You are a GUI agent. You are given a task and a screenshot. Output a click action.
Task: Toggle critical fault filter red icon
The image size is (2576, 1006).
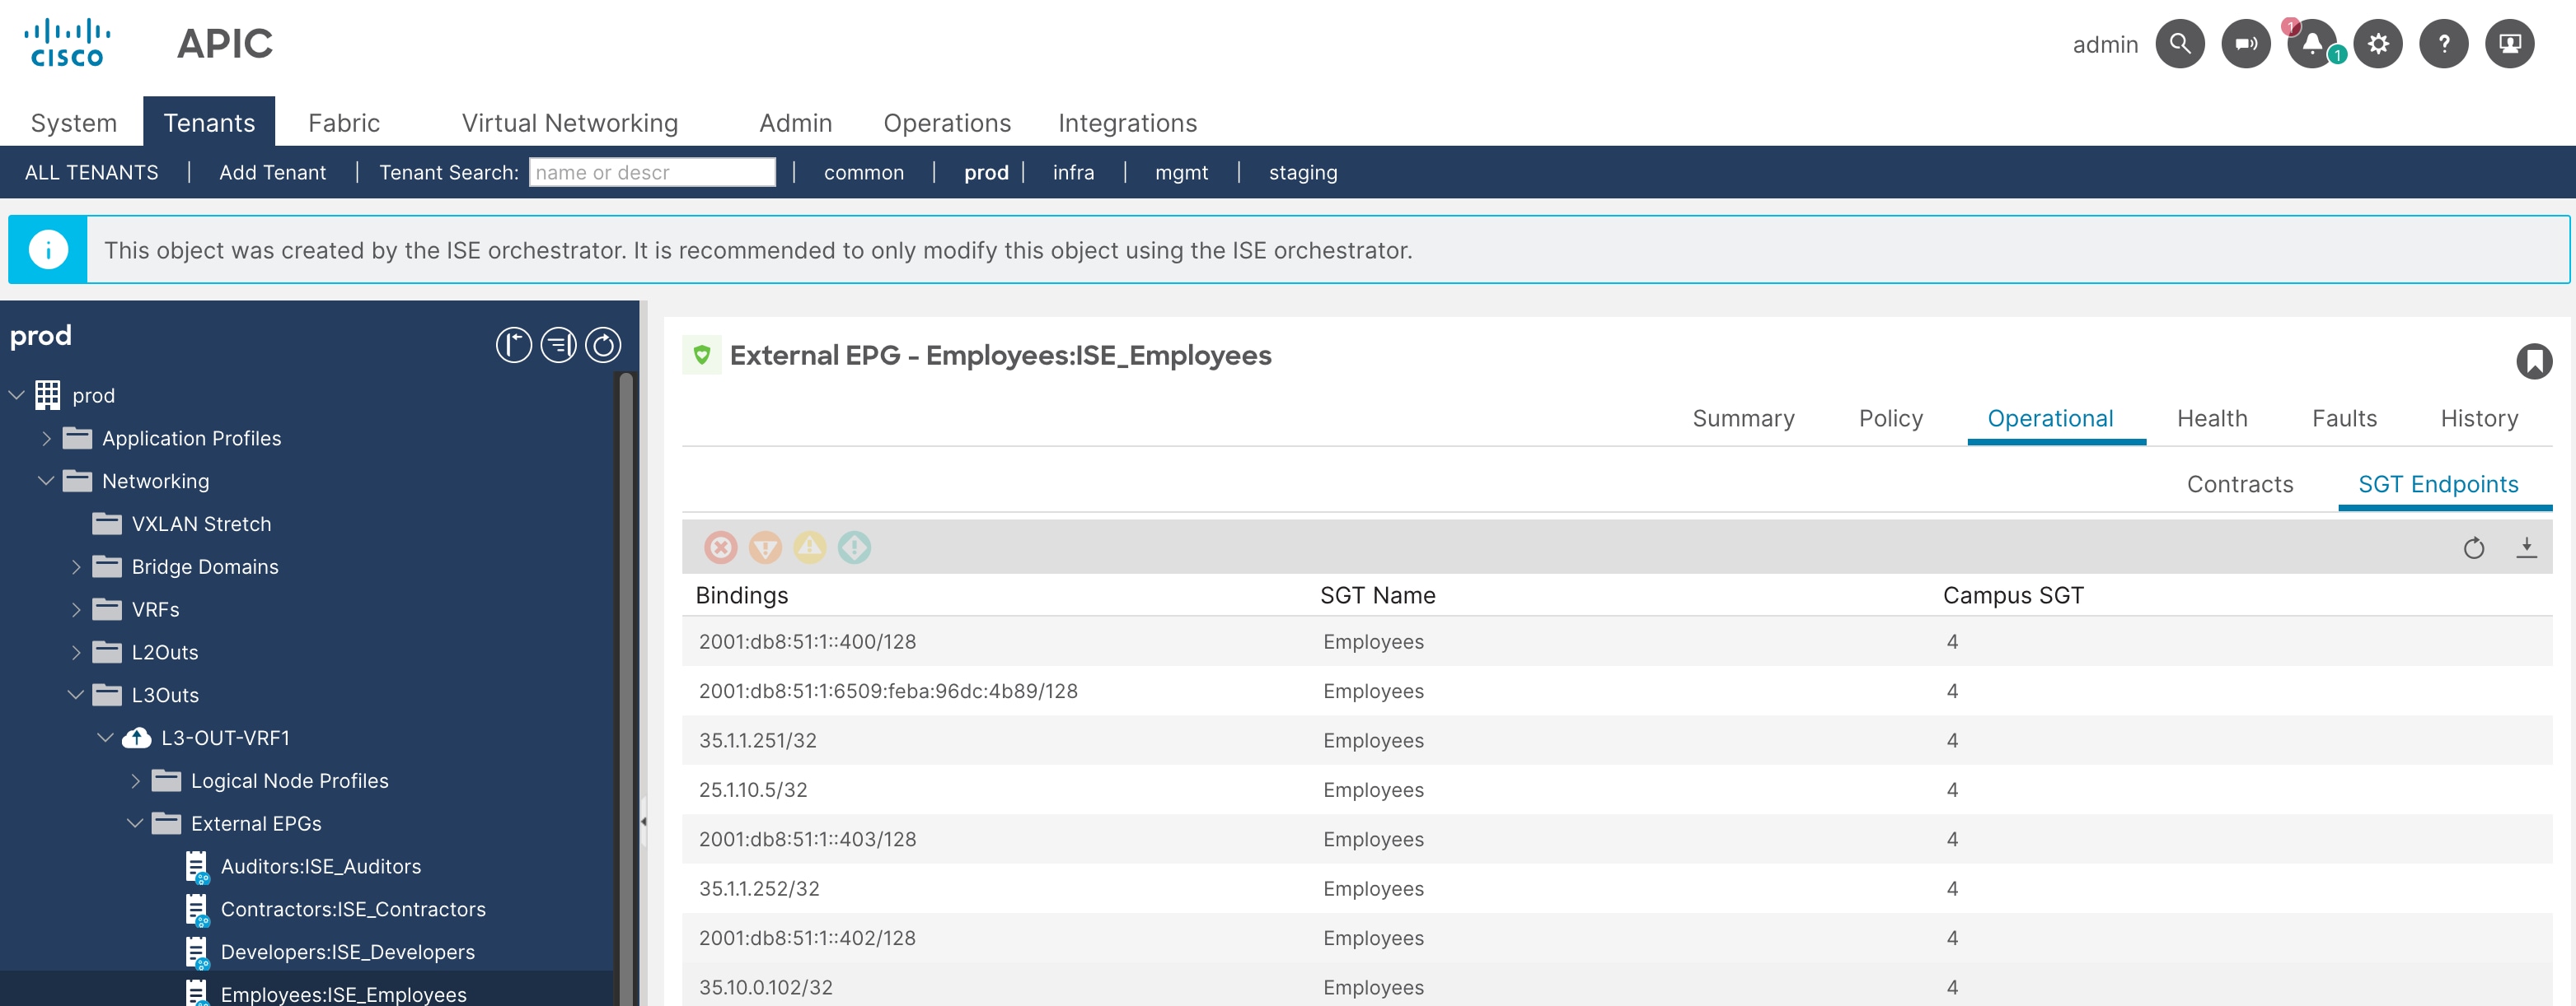[720, 547]
